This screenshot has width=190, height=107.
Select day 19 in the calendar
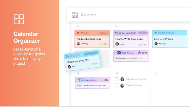click(x=155, y=73)
